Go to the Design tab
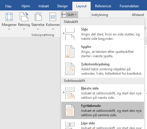Screen dimensions: 147x129 coord(62,6)
